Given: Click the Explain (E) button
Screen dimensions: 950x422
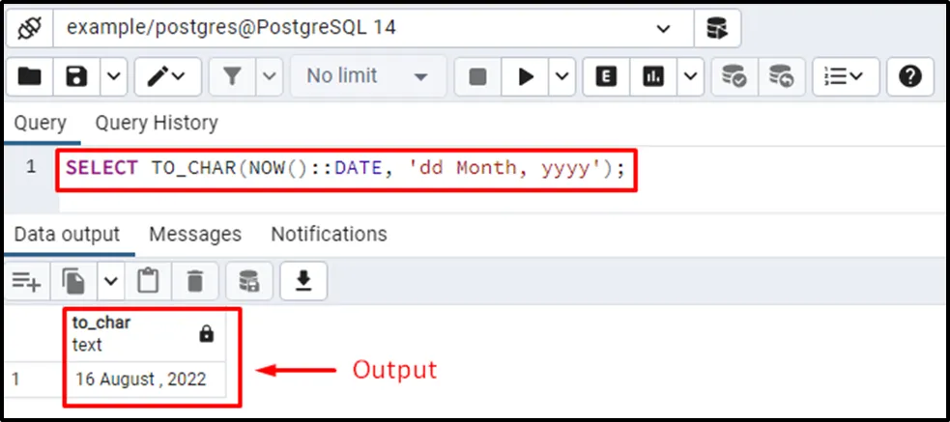Looking at the screenshot, I should pos(606,77).
